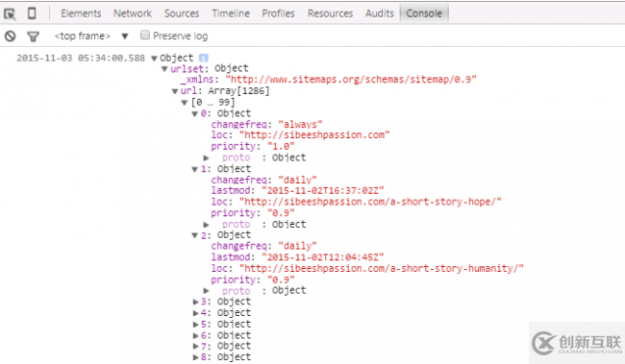The width and height of the screenshot is (625, 364).
Task: Expand array item 3 Object
Action: pyautogui.click(x=195, y=302)
